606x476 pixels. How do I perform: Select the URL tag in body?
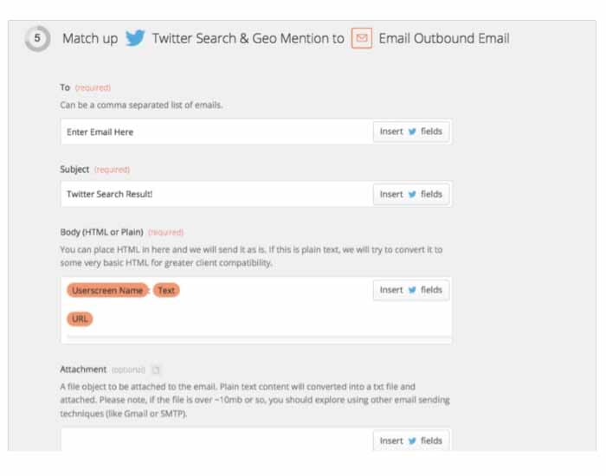coord(80,318)
